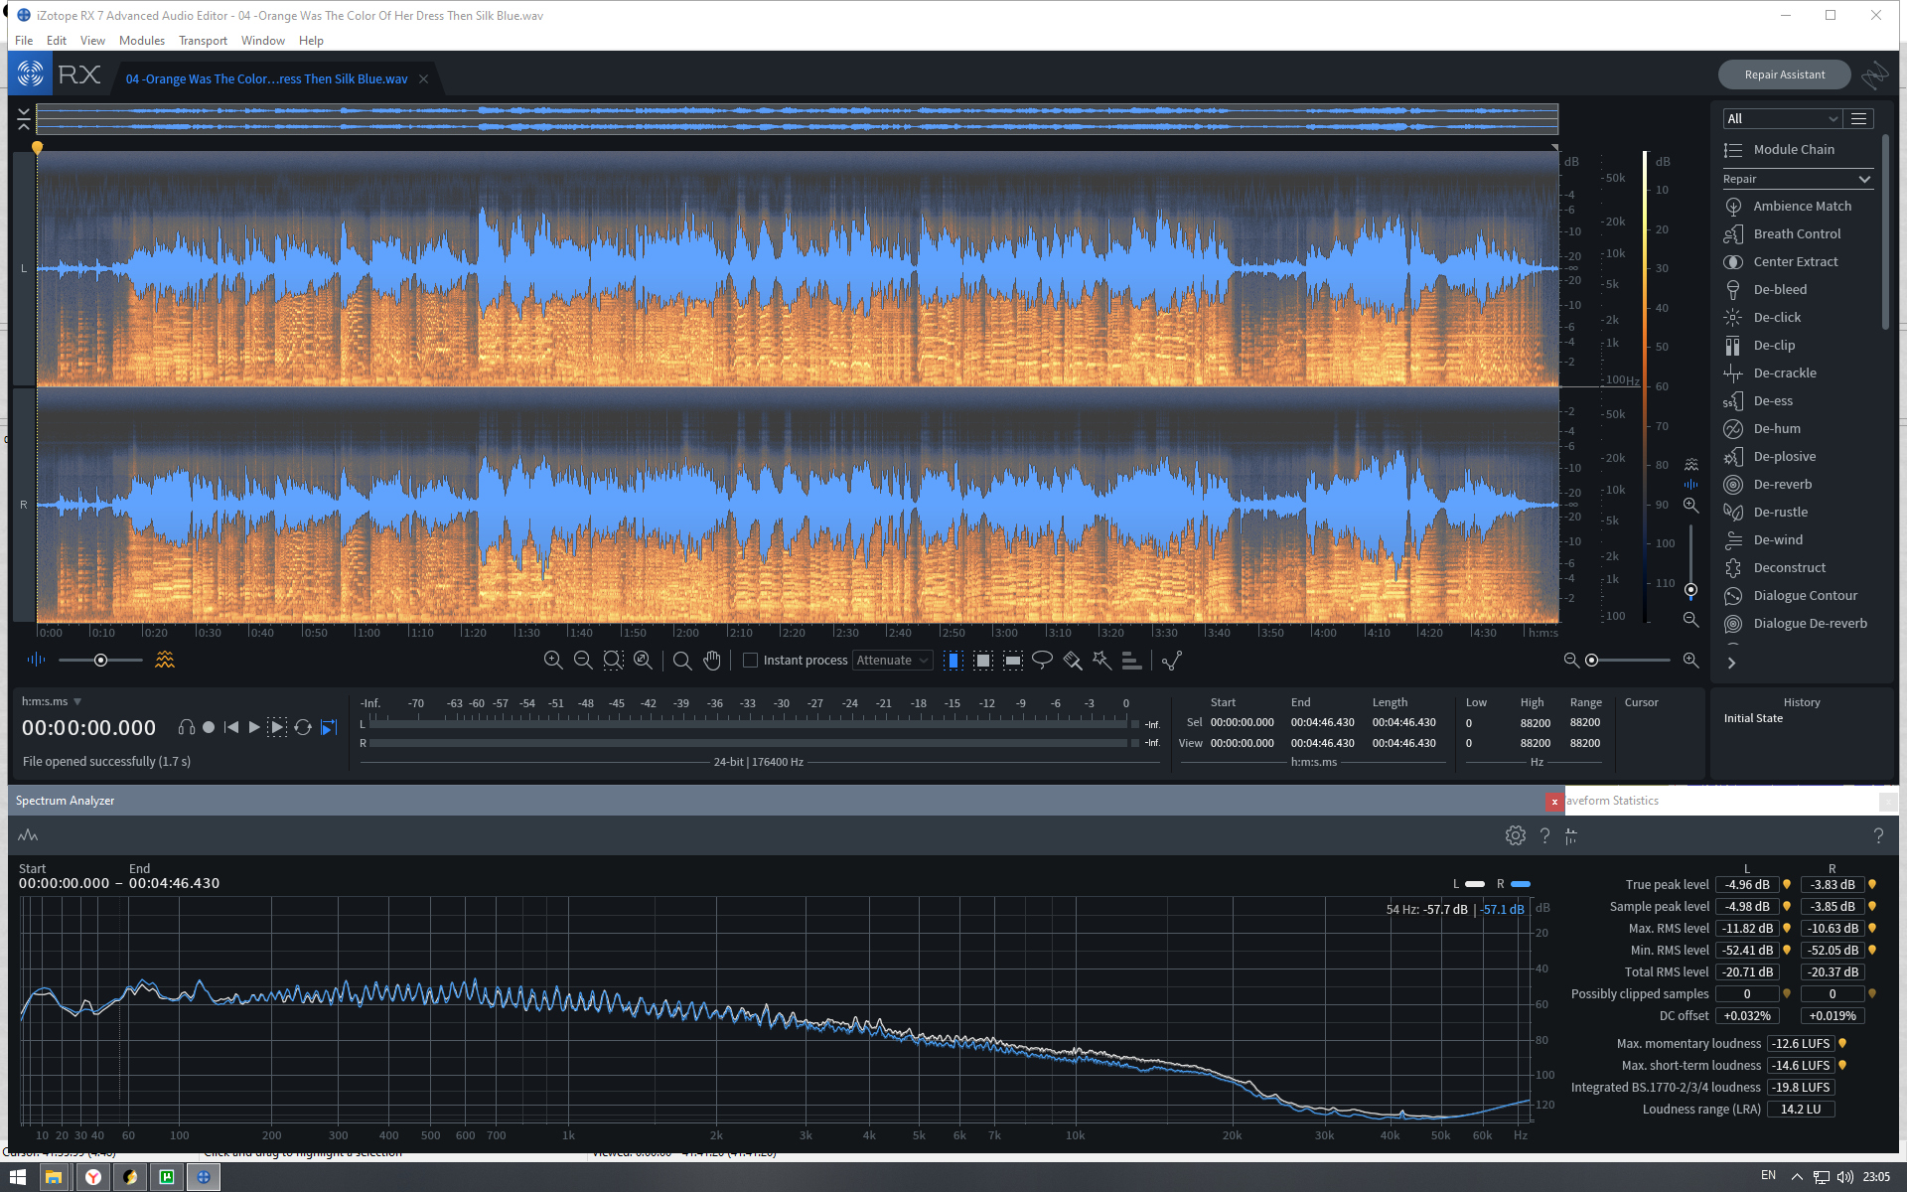The width and height of the screenshot is (1907, 1192).
Task: Open the De-hum module
Action: click(x=1777, y=429)
